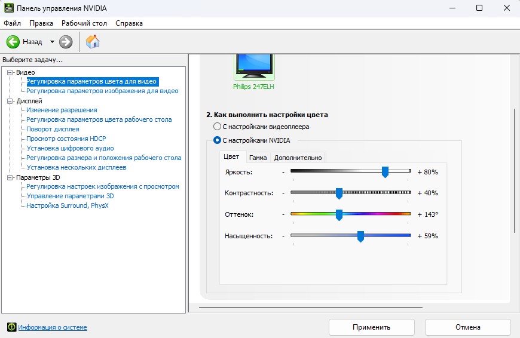Select Управление параметрами 3D
Viewport: 520px width, 338px height.
click(70, 196)
